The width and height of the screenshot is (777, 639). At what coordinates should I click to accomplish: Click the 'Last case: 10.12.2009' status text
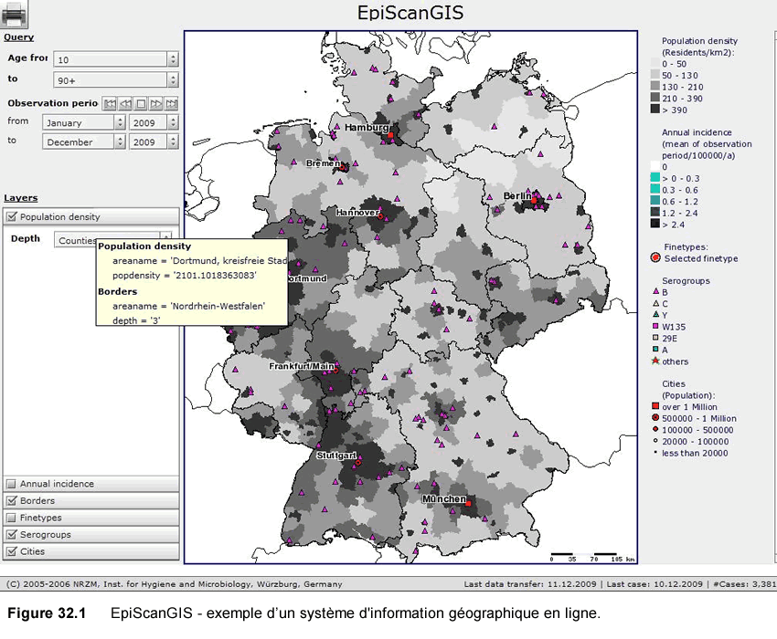click(655, 584)
